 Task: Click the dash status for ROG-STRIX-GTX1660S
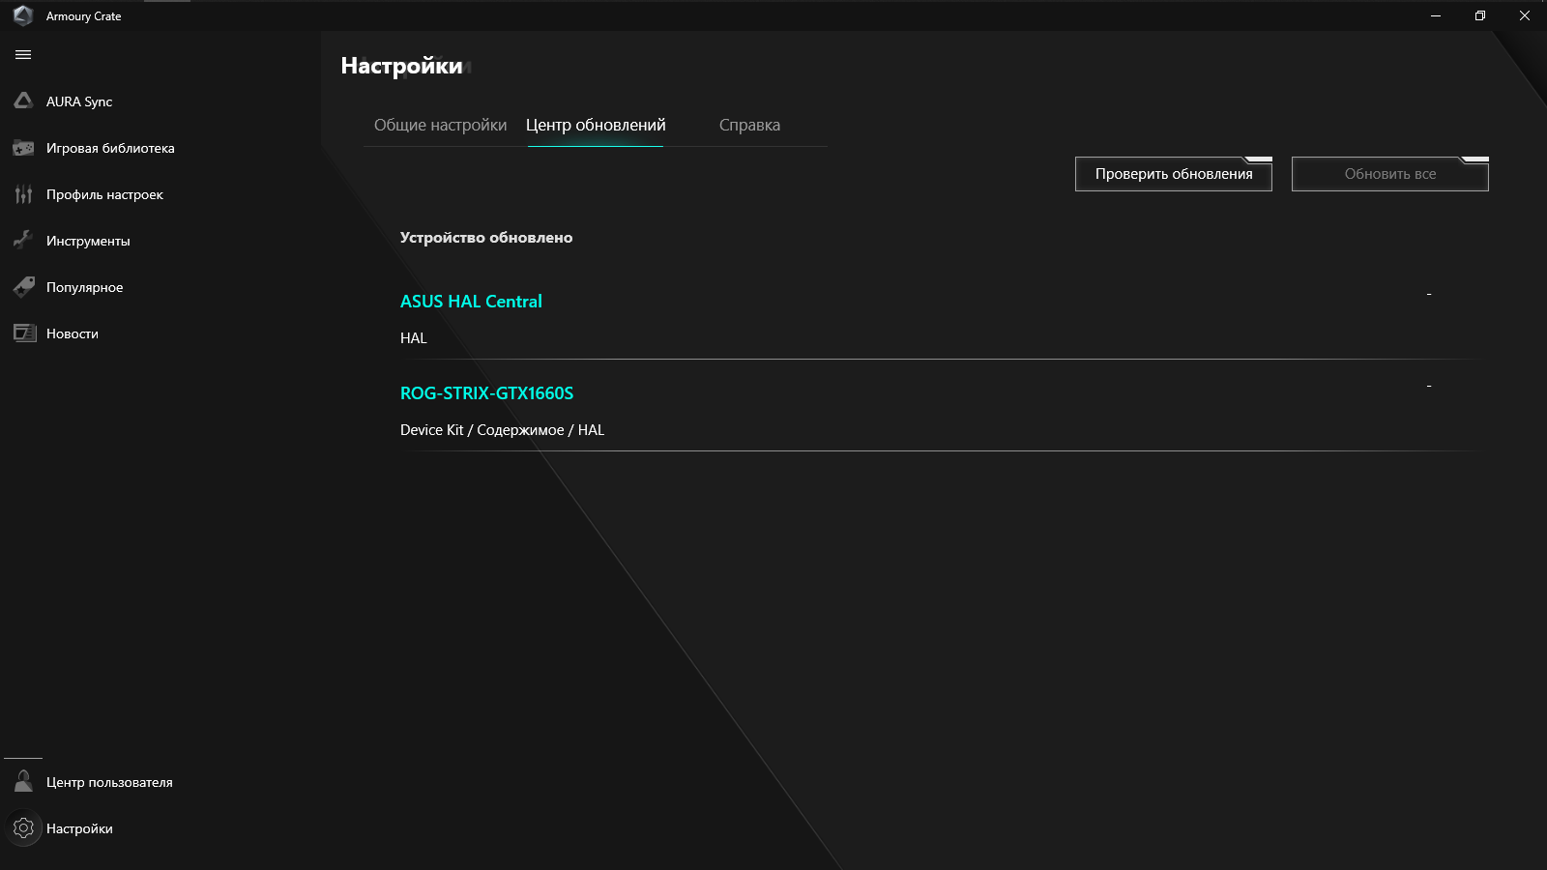click(1429, 386)
